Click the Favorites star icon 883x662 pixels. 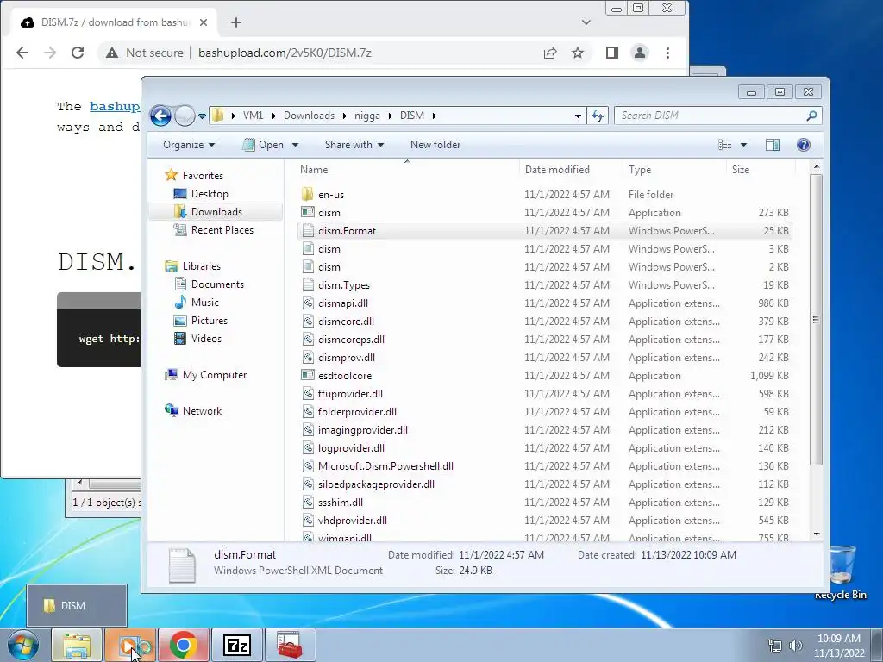(172, 175)
